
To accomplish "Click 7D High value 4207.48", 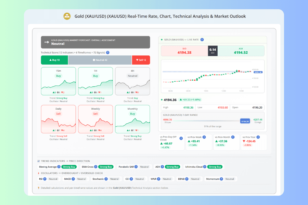I will tap(258, 120).
